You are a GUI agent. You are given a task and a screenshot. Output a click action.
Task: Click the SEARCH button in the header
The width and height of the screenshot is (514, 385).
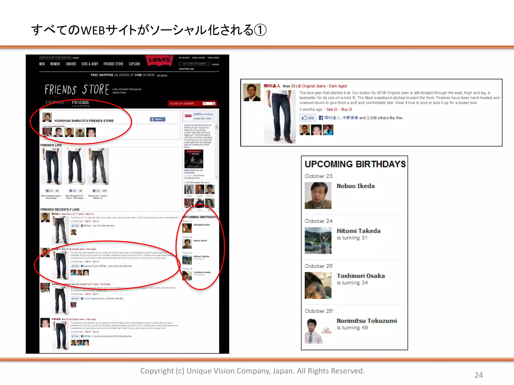(215, 64)
